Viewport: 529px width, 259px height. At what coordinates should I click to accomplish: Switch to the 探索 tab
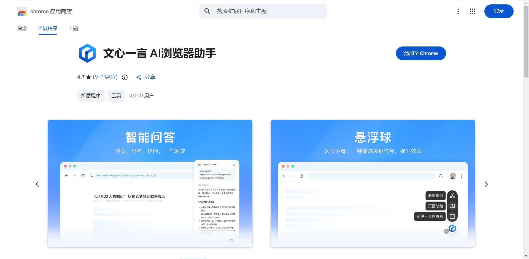(22, 28)
